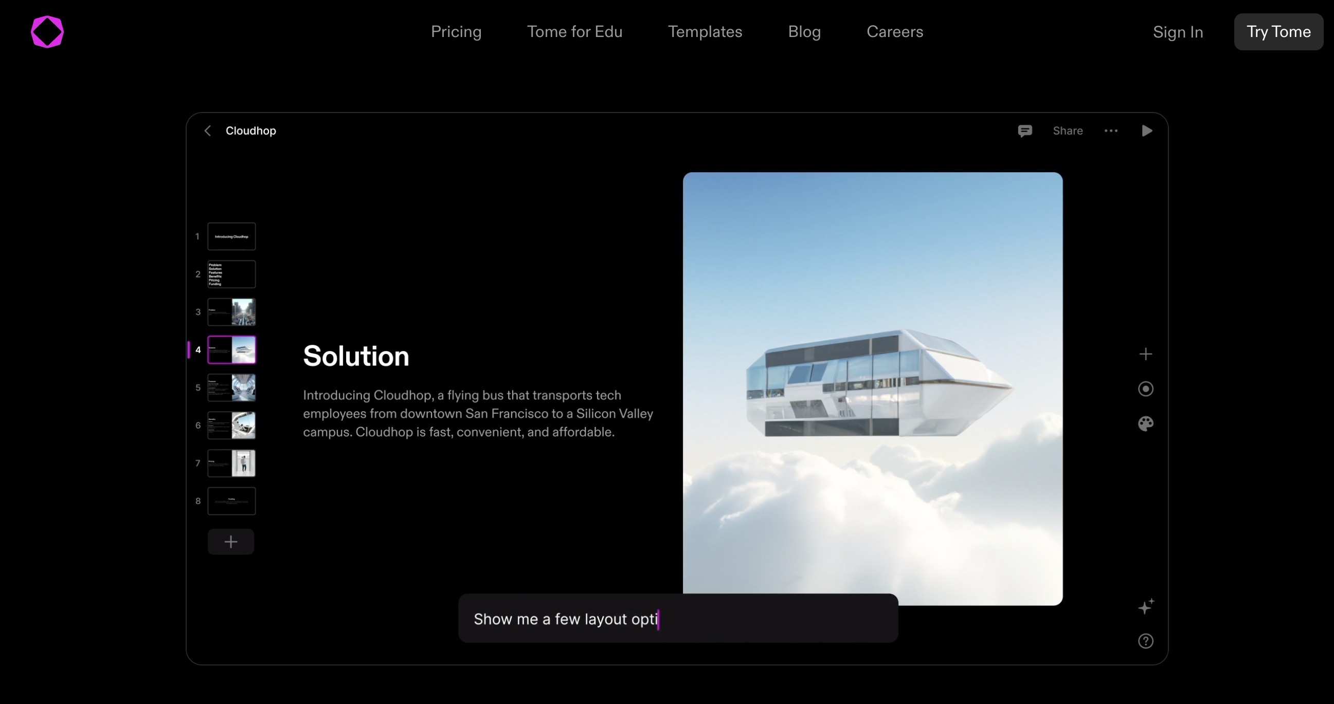The width and height of the screenshot is (1334, 704).
Task: Click the Record icon in toolbar
Action: (1145, 388)
